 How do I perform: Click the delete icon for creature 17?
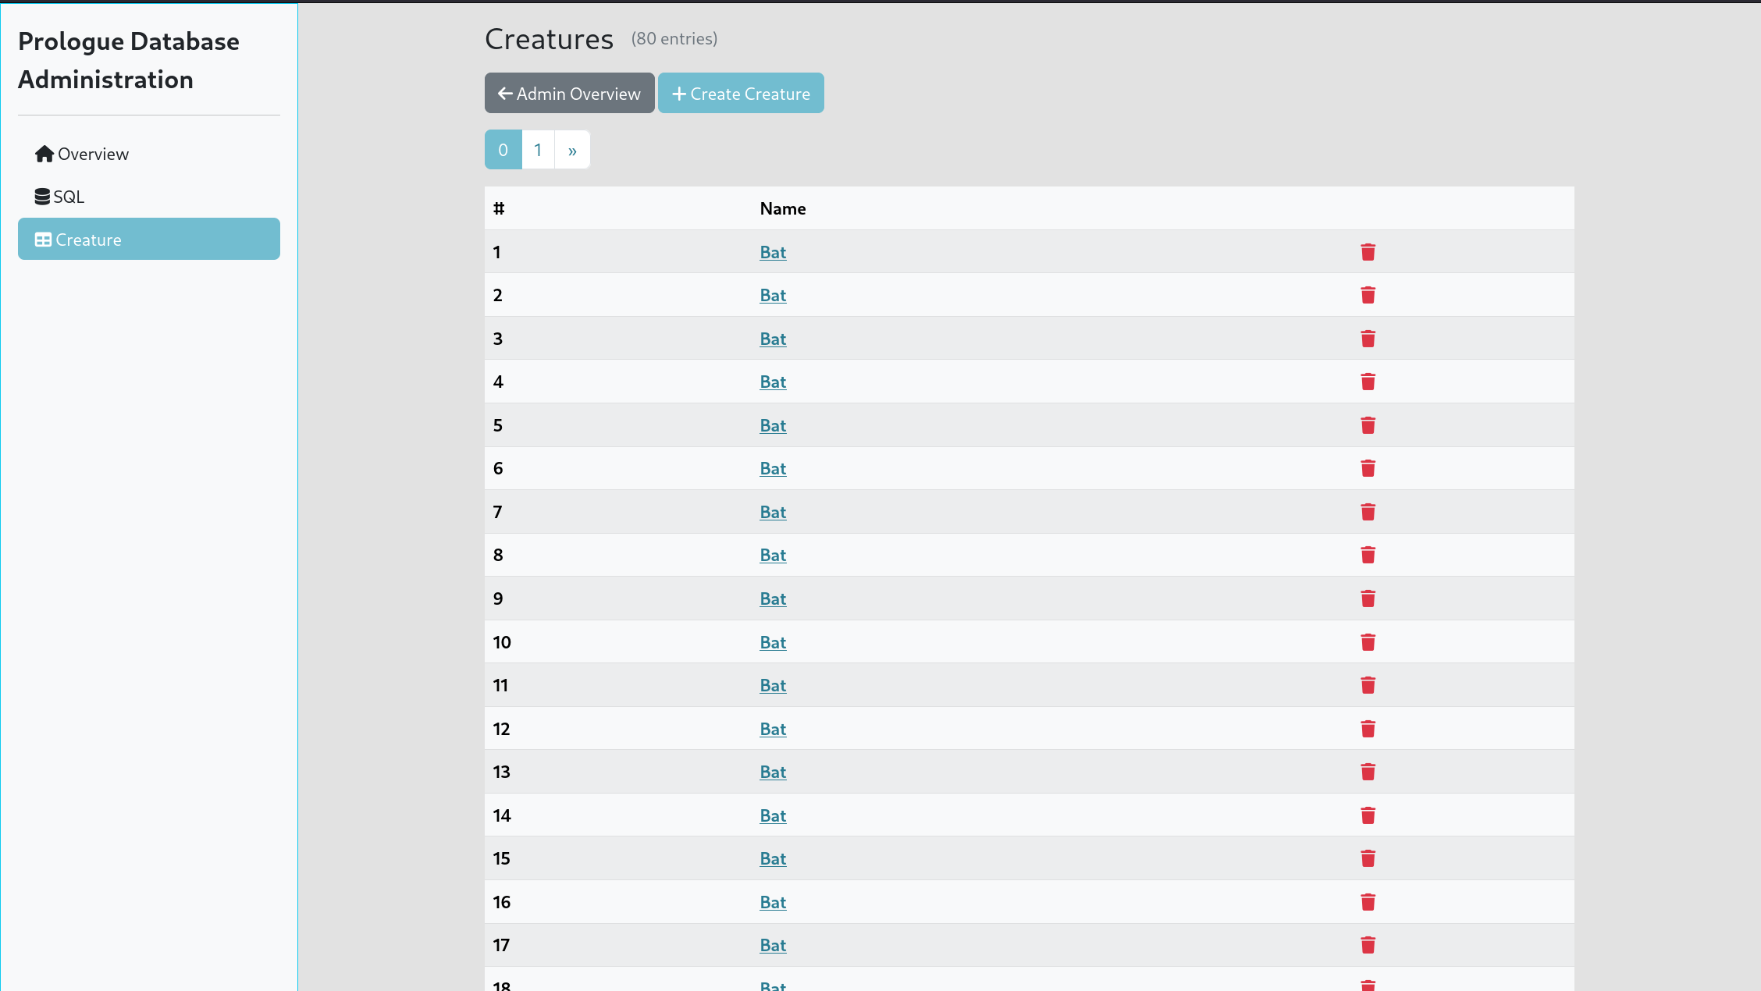click(x=1368, y=944)
